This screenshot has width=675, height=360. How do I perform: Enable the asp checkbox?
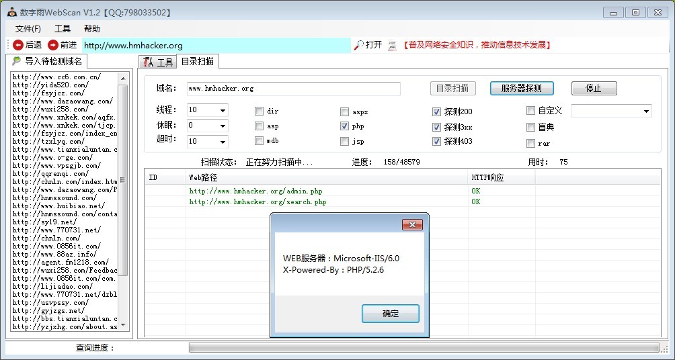(x=259, y=126)
